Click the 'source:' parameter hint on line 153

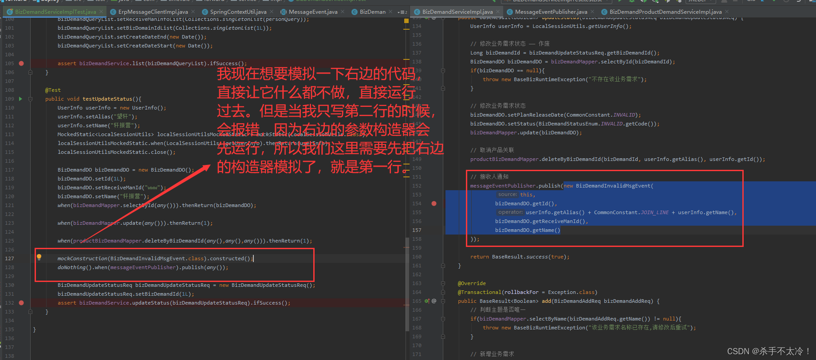pos(507,195)
